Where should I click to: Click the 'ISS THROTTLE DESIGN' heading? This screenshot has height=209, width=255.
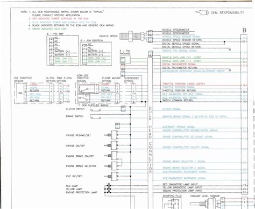pos(23,79)
